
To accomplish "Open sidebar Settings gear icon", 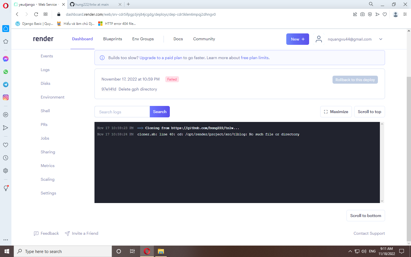I will [x=6, y=170].
